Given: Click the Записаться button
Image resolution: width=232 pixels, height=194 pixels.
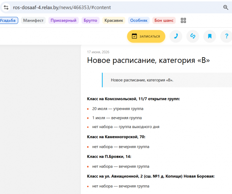Looking at the screenshot, I should tap(146, 36).
